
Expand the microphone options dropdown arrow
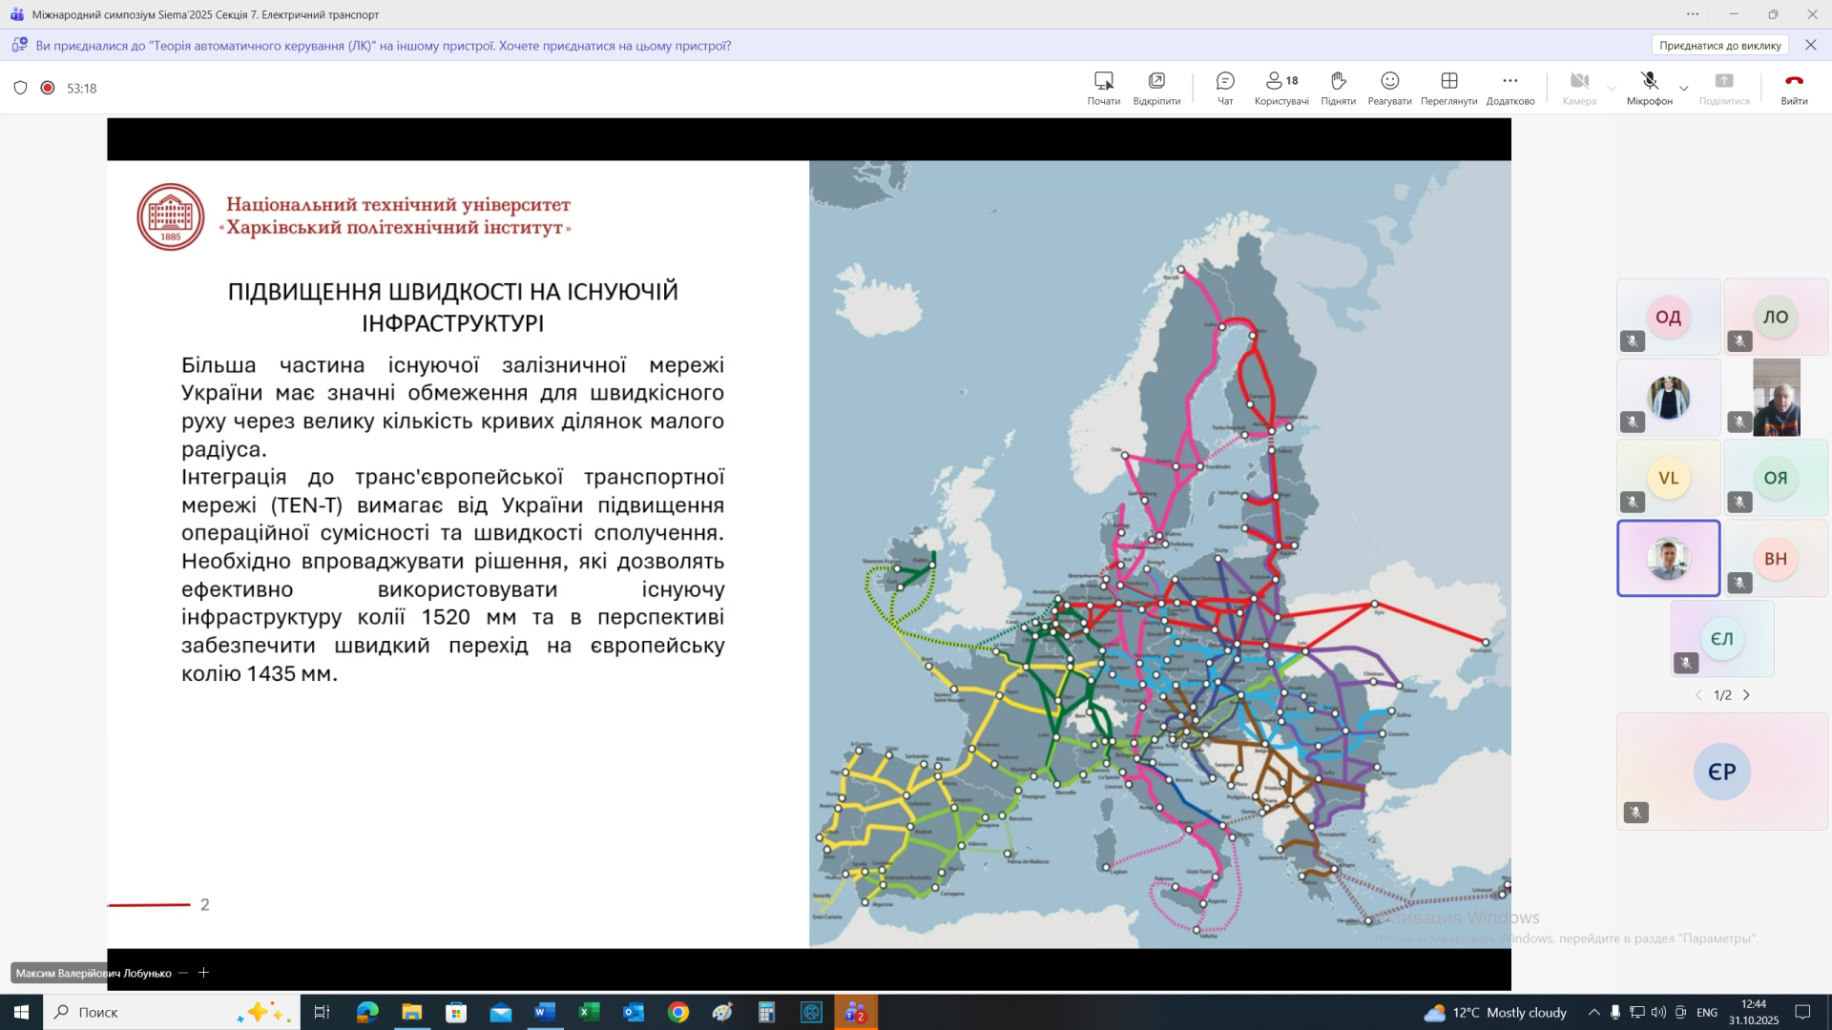1684,89
